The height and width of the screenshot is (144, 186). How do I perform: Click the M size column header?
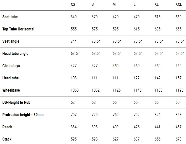pyautogui.click(x=114, y=4)
